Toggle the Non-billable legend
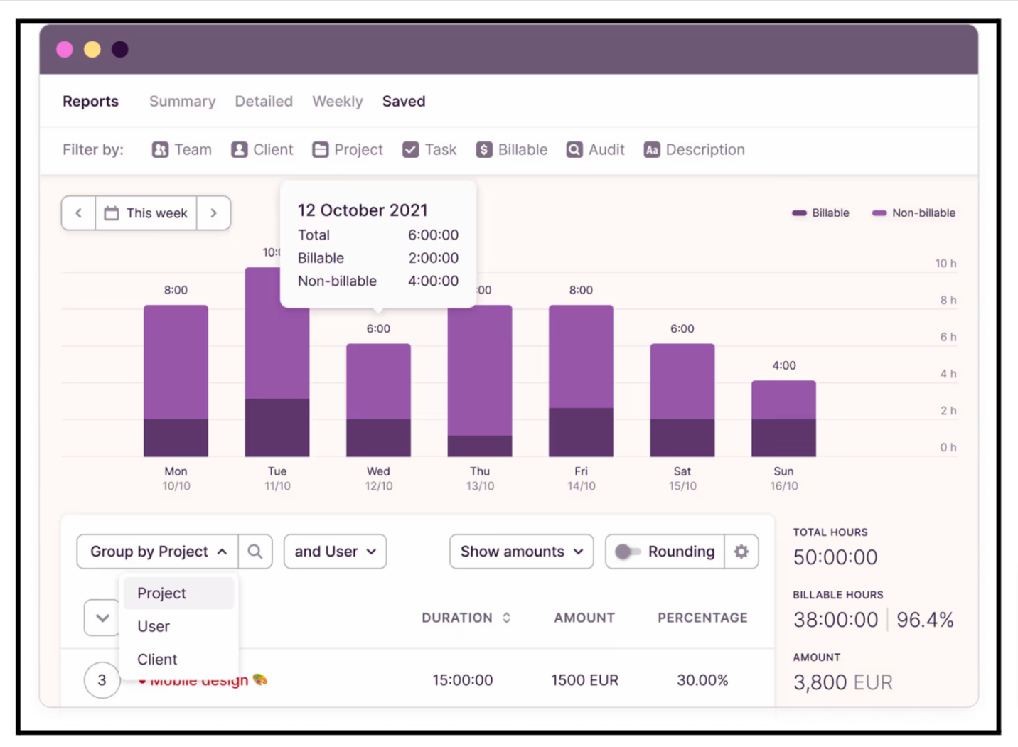 (913, 213)
